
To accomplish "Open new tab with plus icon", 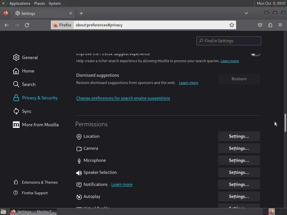I will pyautogui.click(x=81, y=13).
